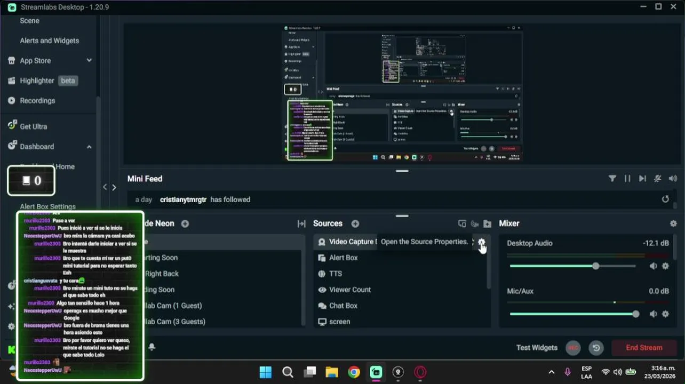The width and height of the screenshot is (685, 384).
Task: Click the Highlighter sidebar icon
Action: pyautogui.click(x=11, y=81)
